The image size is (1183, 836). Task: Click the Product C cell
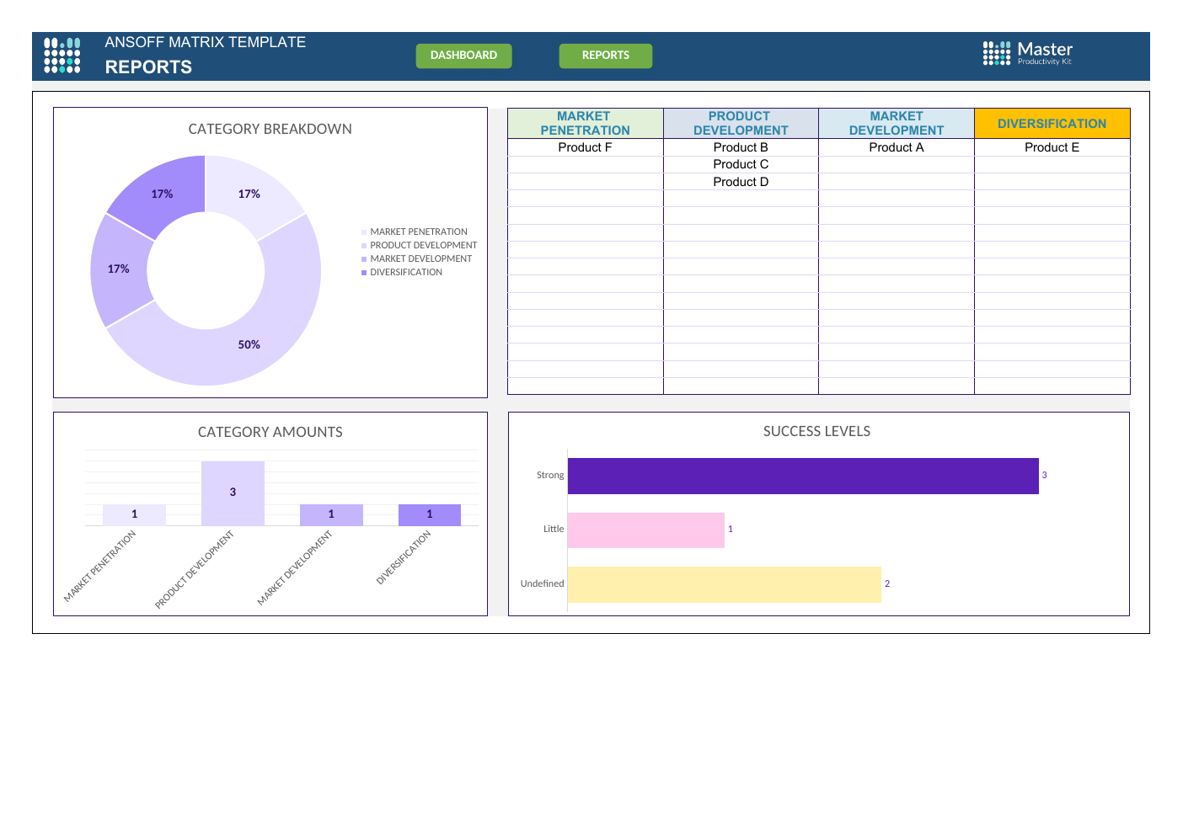(741, 164)
